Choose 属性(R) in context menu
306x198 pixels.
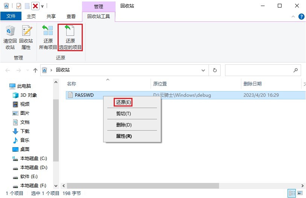pos(132,136)
